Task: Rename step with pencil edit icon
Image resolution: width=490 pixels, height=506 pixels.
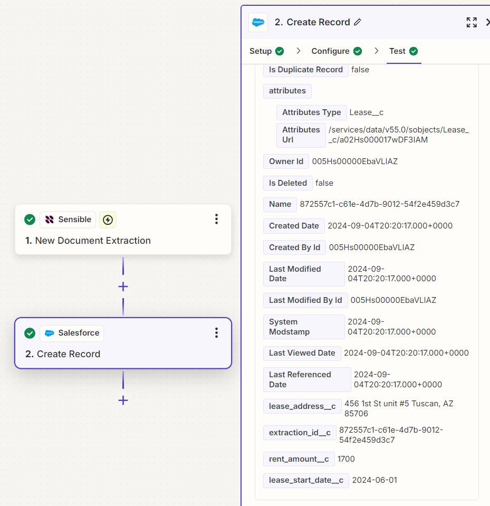Action: (358, 22)
